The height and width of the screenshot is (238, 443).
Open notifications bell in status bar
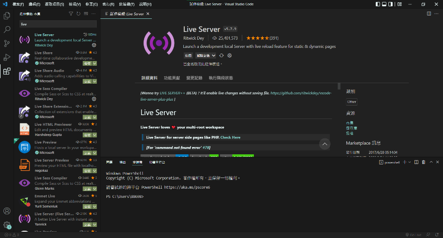[437, 235]
